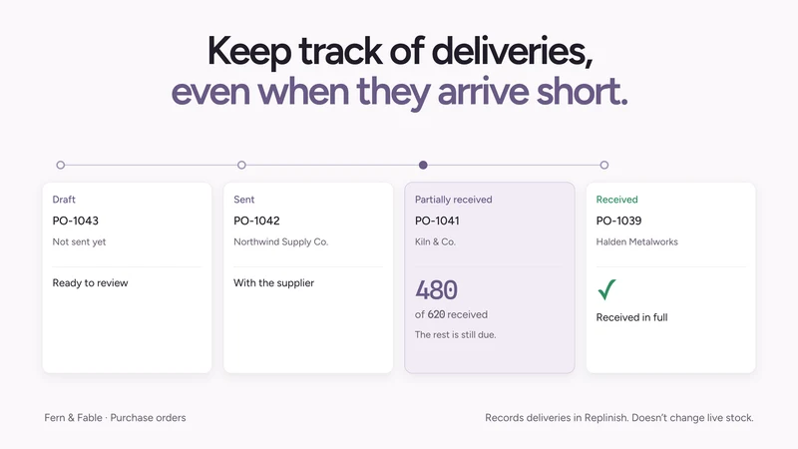The image size is (798, 449).
Task: Click the green checkmark icon
Action: point(606,289)
